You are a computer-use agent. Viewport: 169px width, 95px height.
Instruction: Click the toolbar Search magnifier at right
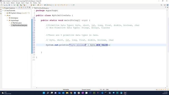pyautogui.click(x=161, y=5)
